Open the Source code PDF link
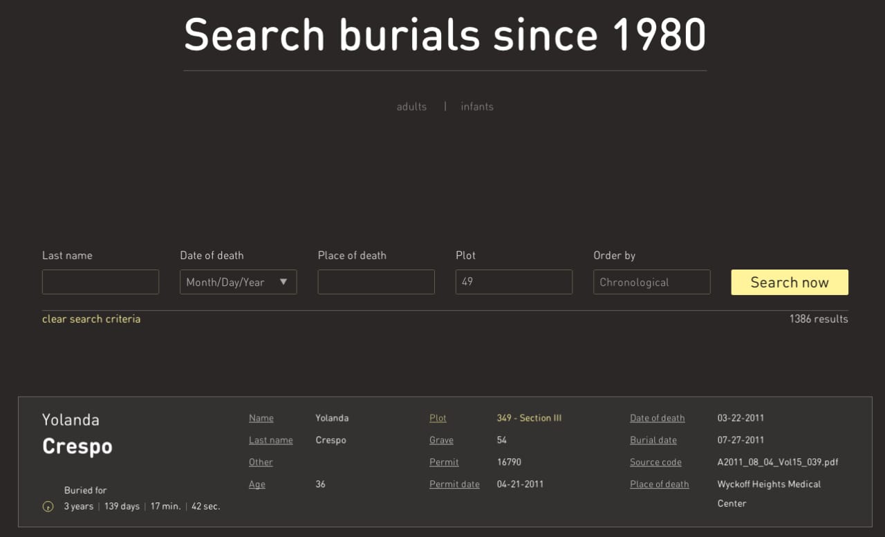Image resolution: width=885 pixels, height=537 pixels. (x=655, y=462)
